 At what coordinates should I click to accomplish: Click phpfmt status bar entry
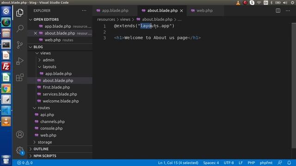(x=266, y=163)
